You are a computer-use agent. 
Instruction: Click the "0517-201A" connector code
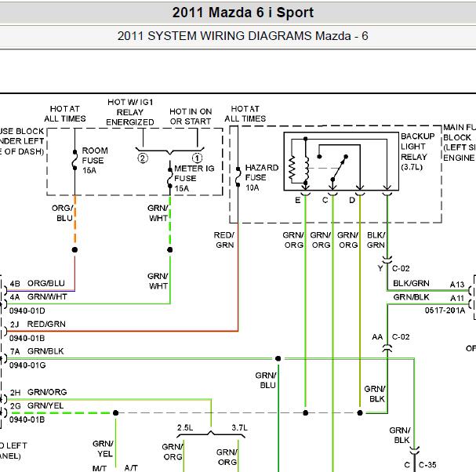coord(445,310)
